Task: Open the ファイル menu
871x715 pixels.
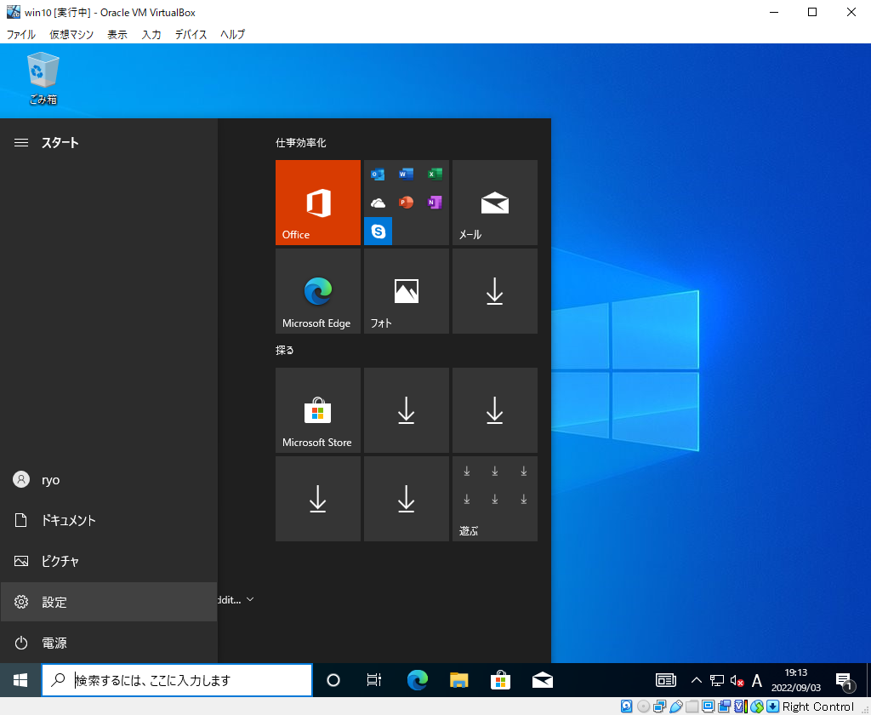Action: click(x=20, y=34)
